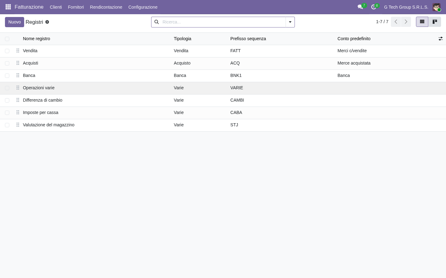
Task: Open the Differenza di cambio journal
Action: 42,100
